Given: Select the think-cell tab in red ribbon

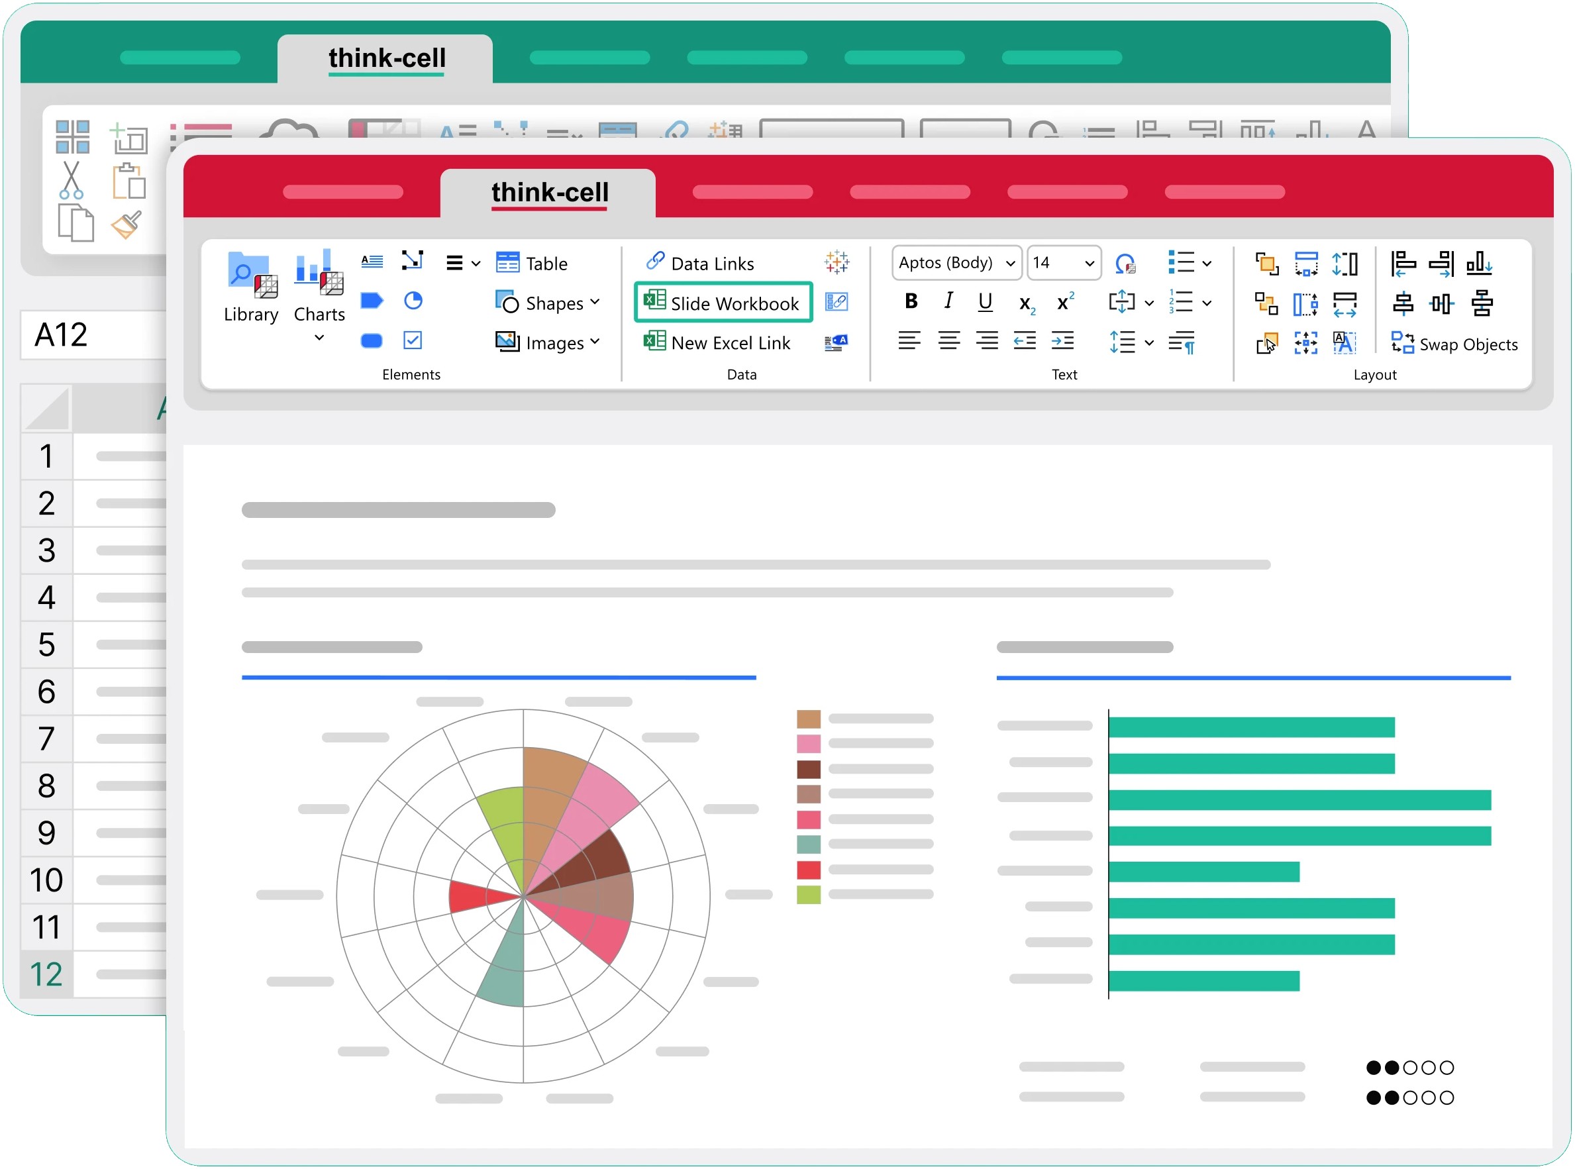Looking at the screenshot, I should (x=549, y=193).
